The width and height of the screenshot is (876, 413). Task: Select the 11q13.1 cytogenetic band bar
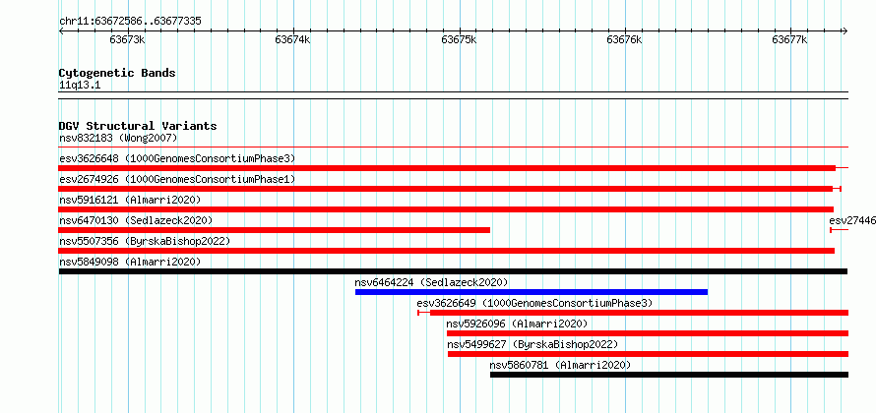(453, 95)
